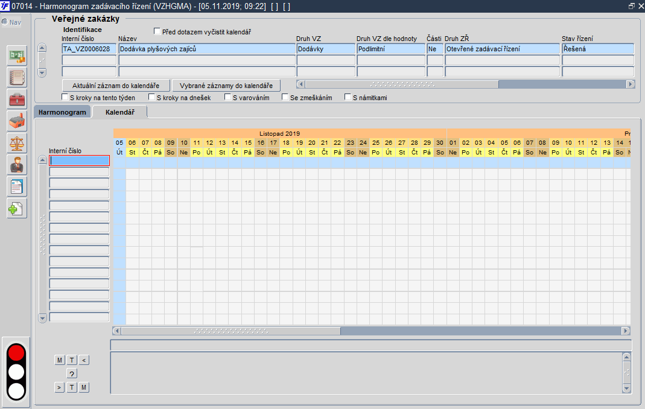Click the red traffic light indicator
This screenshot has height=409, width=645.
coord(16,353)
